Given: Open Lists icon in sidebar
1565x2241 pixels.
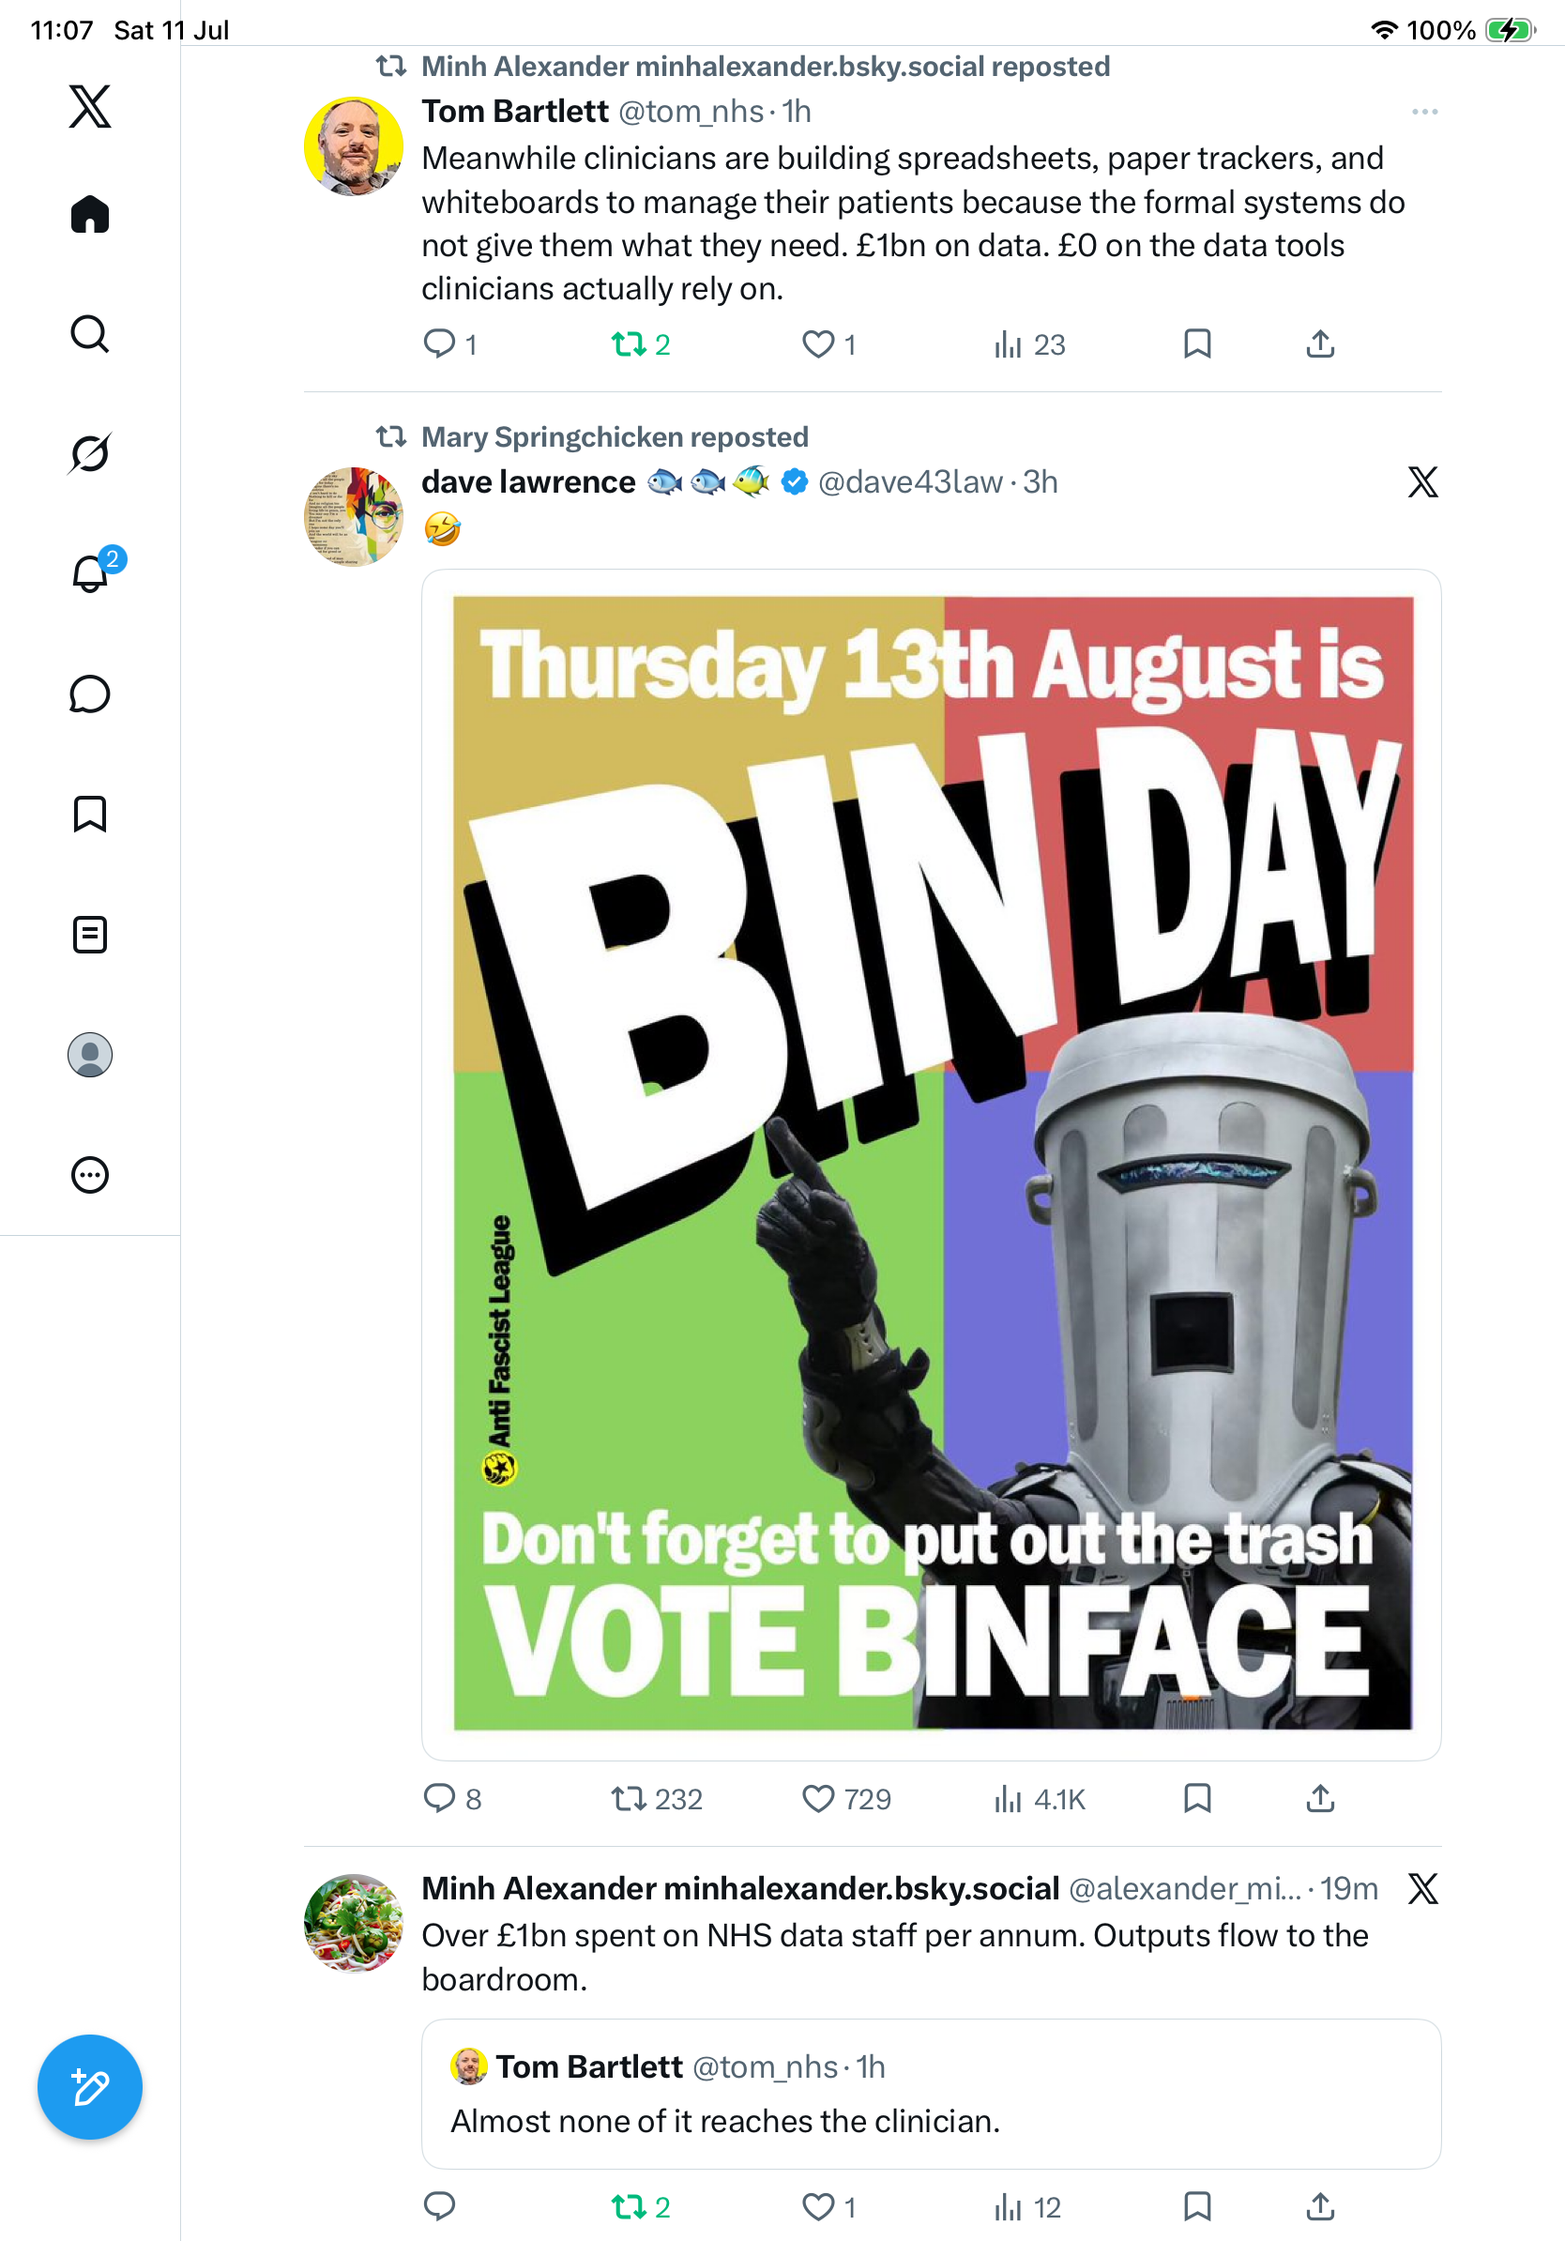Looking at the screenshot, I should (x=90, y=934).
